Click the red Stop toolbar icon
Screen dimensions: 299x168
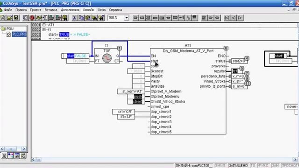coord(32,18)
